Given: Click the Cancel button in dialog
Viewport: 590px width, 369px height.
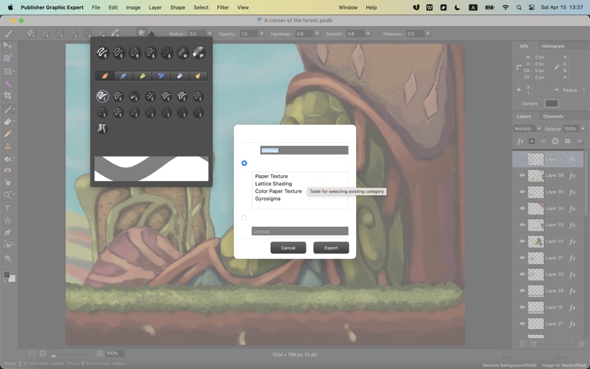Looking at the screenshot, I should click(288, 248).
